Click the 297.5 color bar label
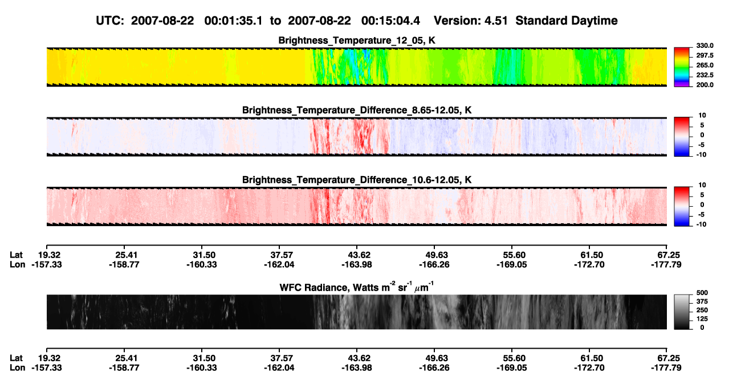This screenshot has height=380, width=741. coord(705,55)
